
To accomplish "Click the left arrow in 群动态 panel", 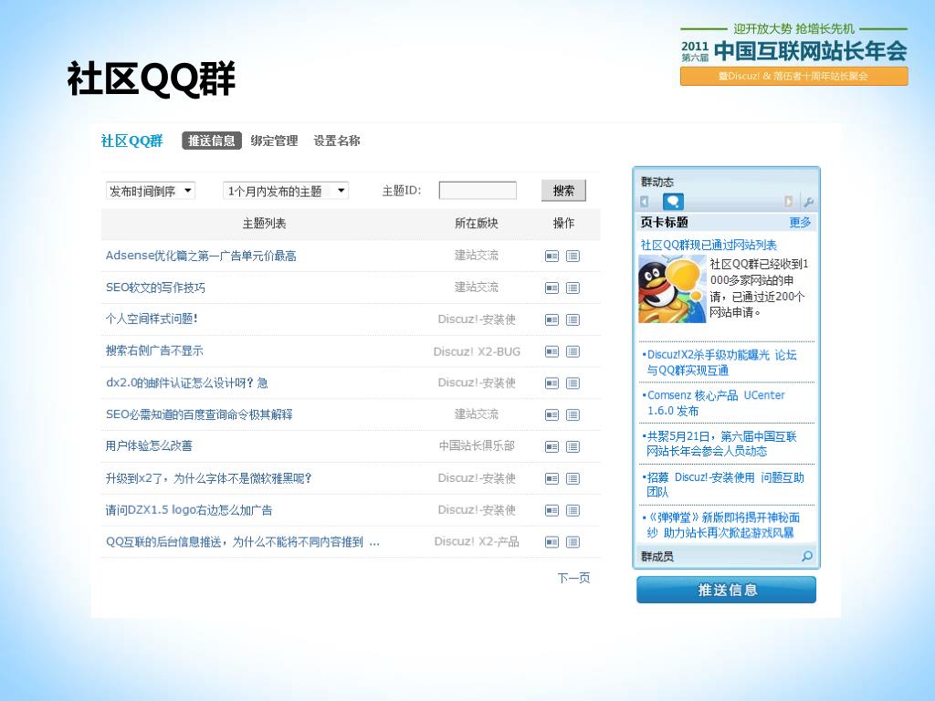I will (644, 202).
